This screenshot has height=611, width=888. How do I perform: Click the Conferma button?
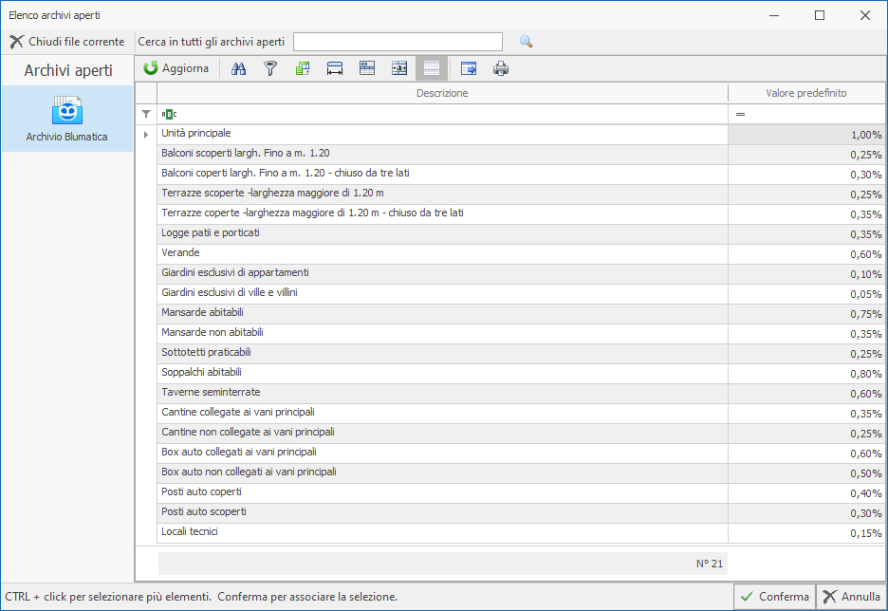pyautogui.click(x=774, y=596)
